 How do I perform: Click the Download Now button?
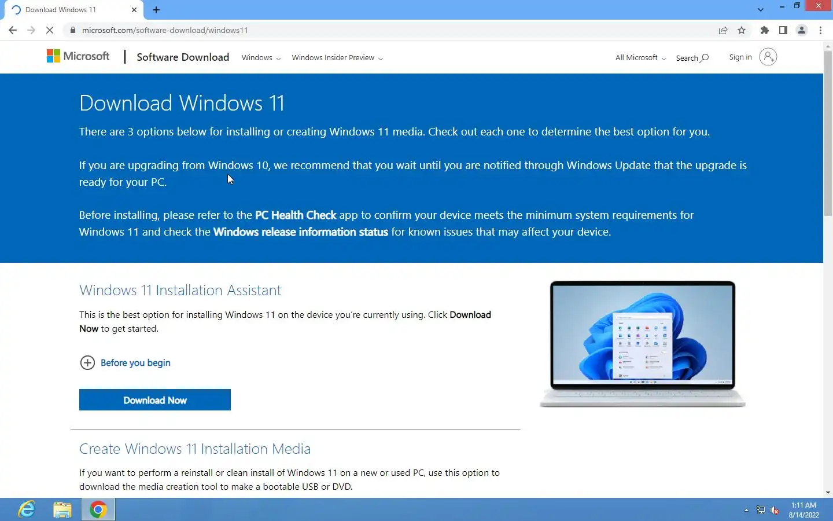point(155,399)
